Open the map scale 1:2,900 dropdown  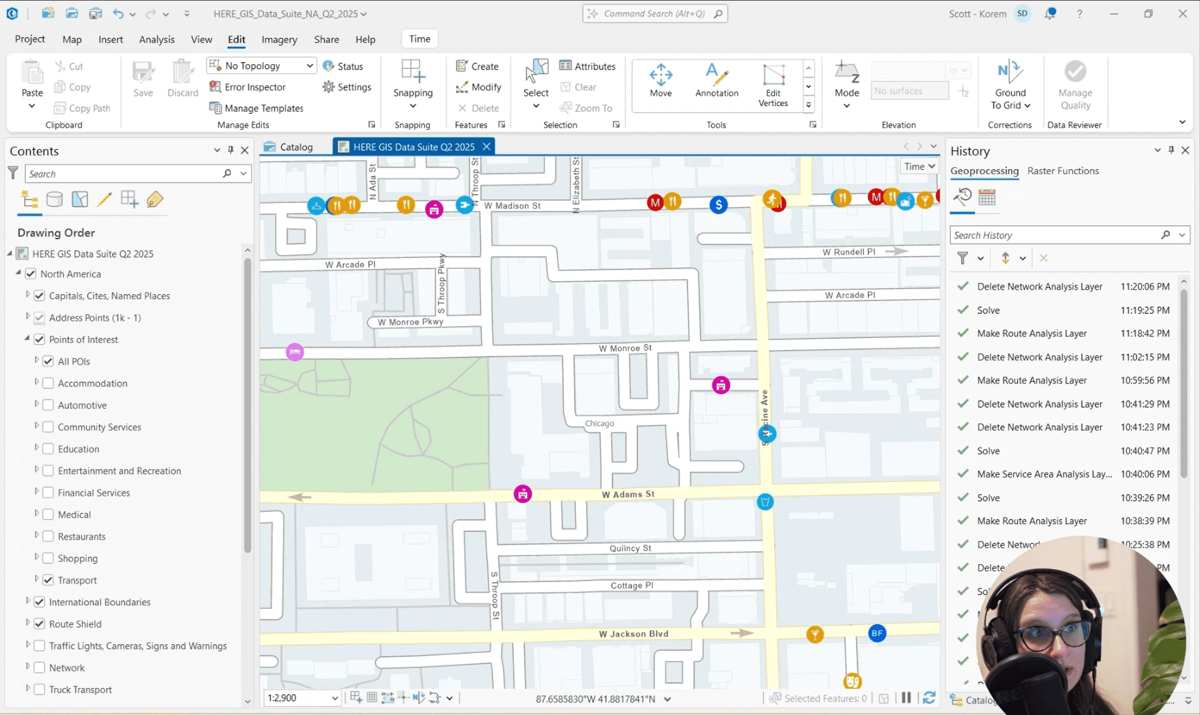(x=334, y=698)
